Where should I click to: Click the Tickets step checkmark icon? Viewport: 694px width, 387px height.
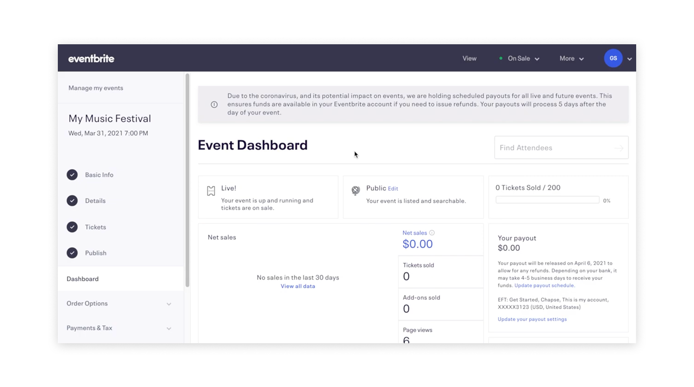click(72, 227)
